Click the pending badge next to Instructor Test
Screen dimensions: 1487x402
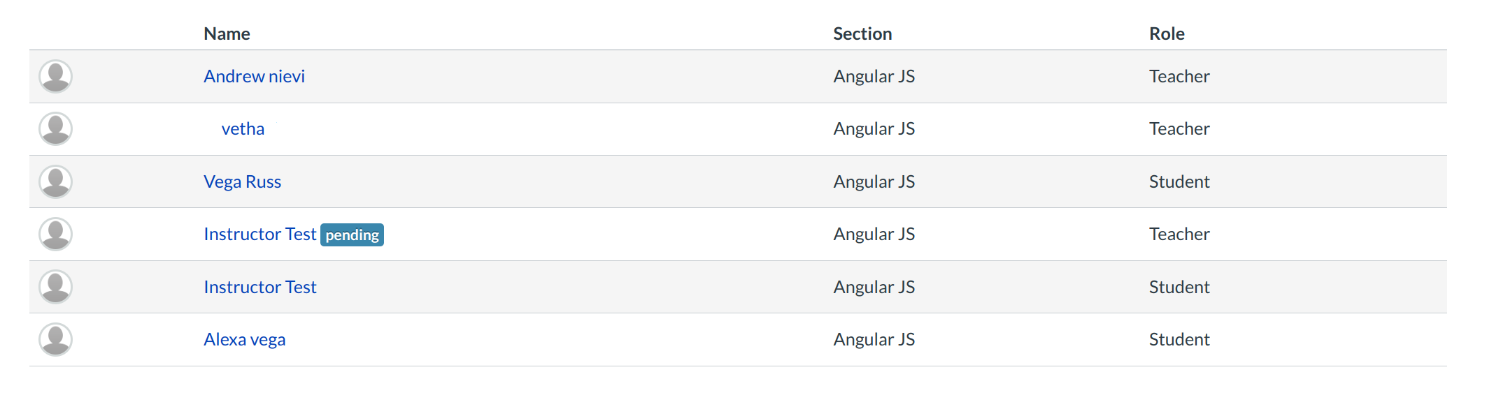pos(352,235)
